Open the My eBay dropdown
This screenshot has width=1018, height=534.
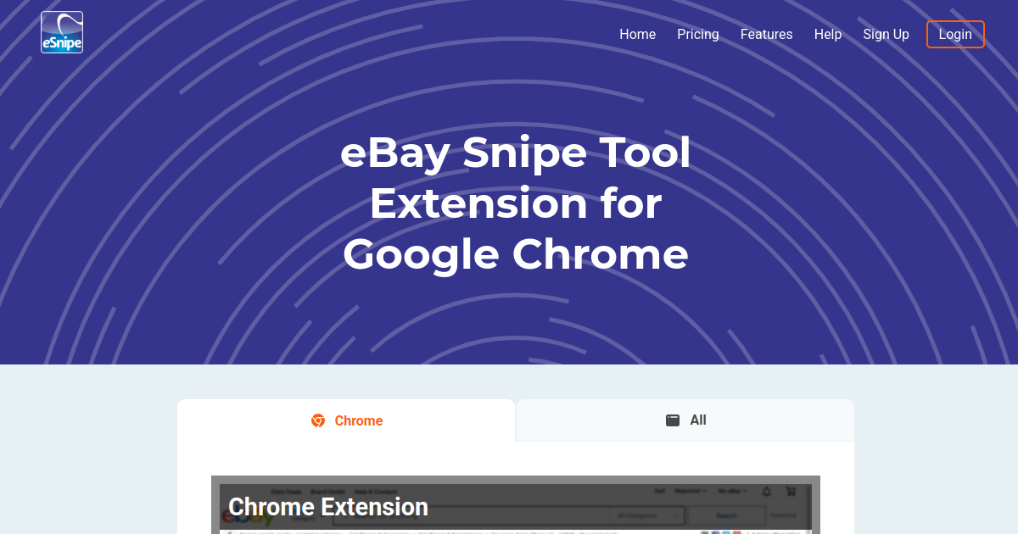tap(729, 490)
